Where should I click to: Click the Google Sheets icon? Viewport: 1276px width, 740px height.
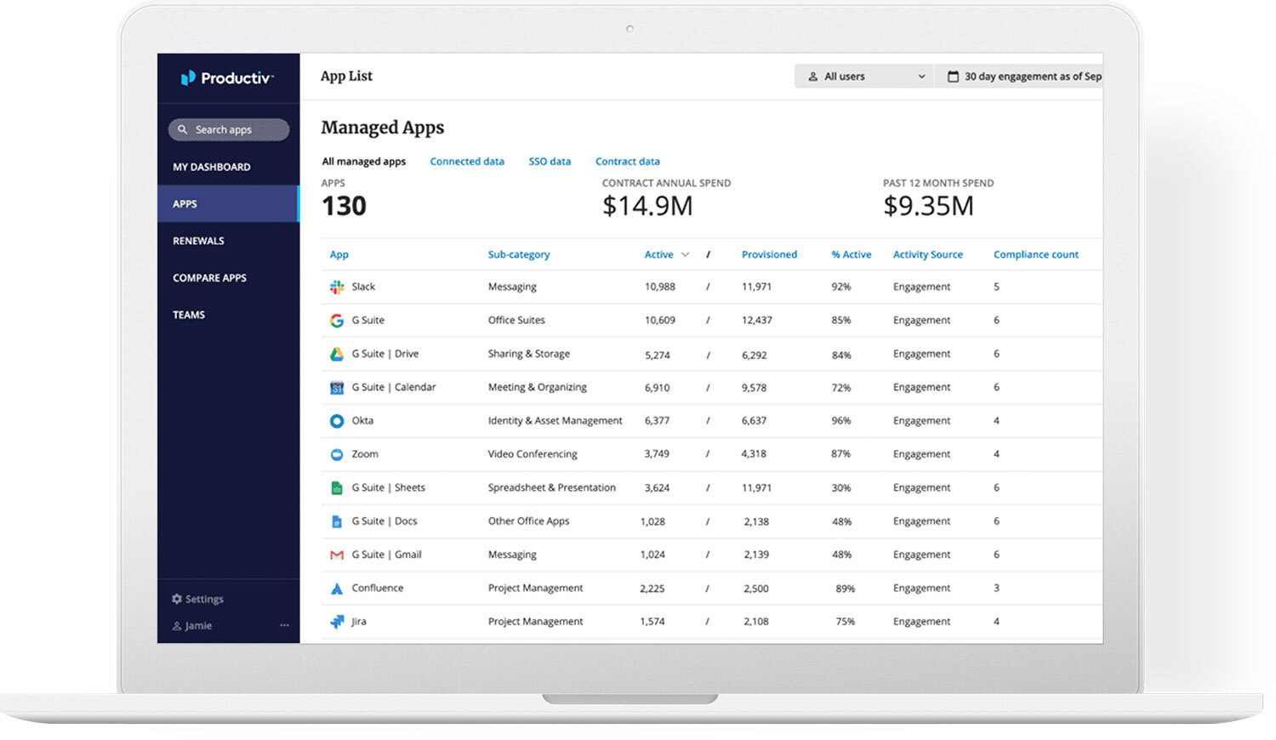pyautogui.click(x=337, y=488)
